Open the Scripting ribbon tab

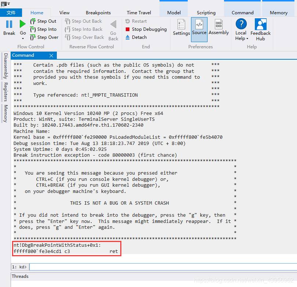(x=206, y=13)
